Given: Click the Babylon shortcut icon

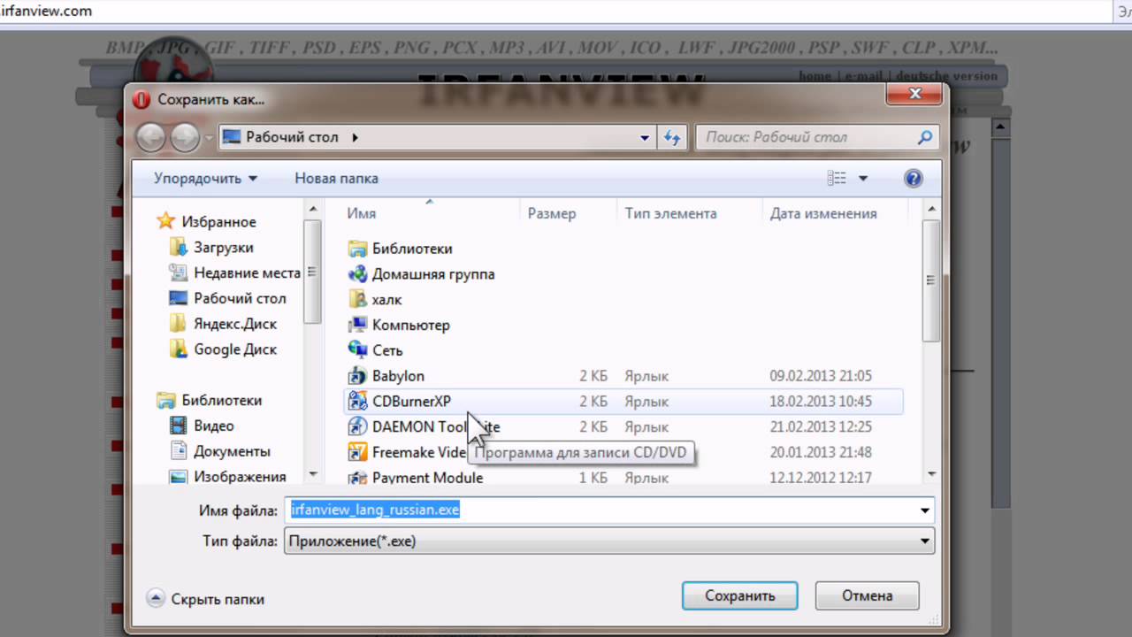Looking at the screenshot, I should click(357, 376).
